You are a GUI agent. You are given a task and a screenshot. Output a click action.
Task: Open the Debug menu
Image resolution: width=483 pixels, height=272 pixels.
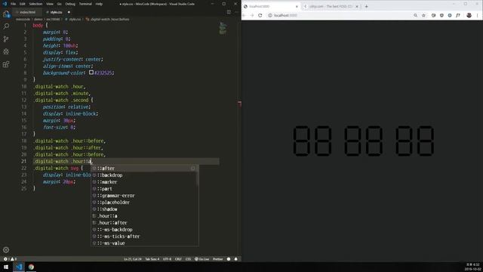[70, 4]
